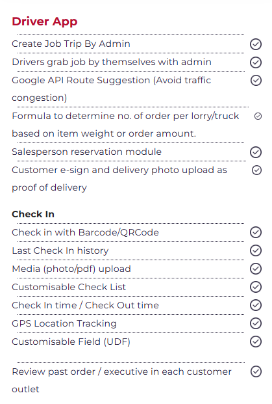Click checkmark next to Drivers grab job by themselves

[256, 62]
